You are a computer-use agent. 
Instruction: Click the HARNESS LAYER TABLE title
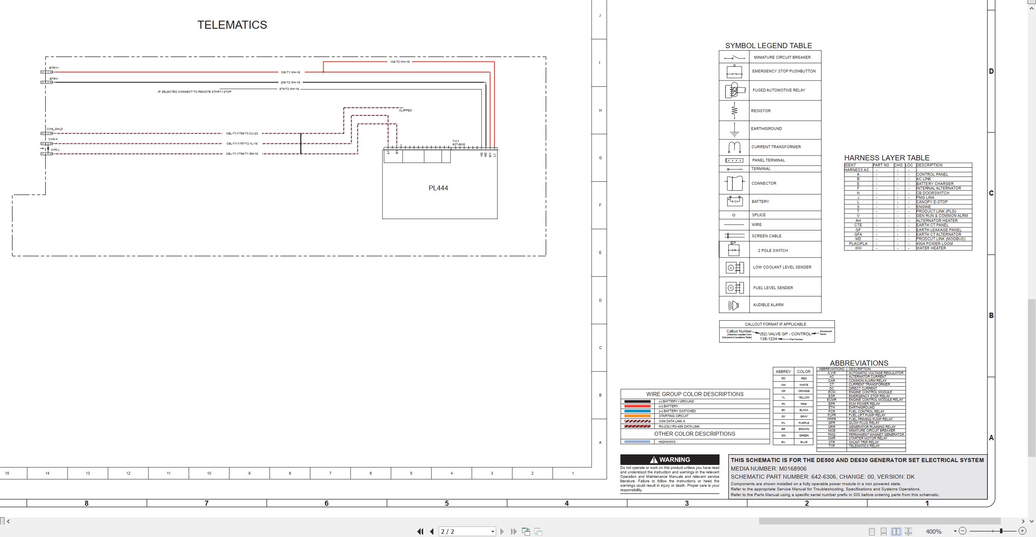[x=887, y=158]
